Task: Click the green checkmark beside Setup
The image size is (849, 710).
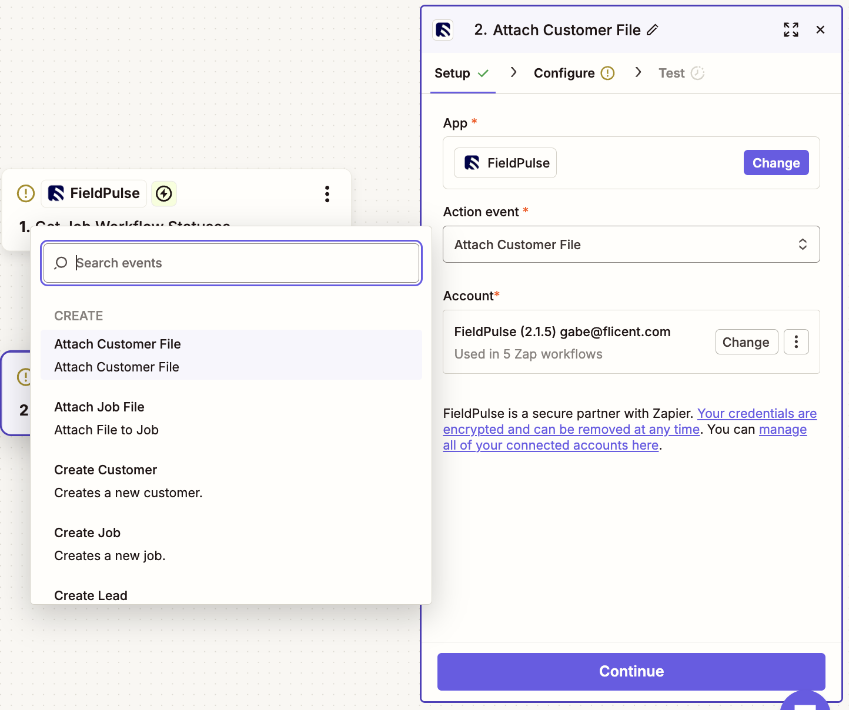Action: point(483,73)
